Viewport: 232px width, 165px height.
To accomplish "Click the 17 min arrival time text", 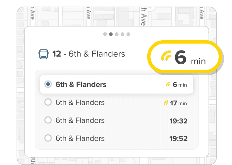I will coord(178,103).
